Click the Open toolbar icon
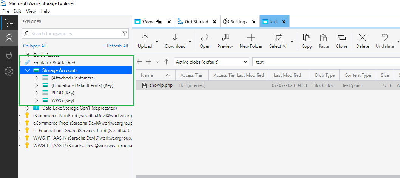 (205, 41)
